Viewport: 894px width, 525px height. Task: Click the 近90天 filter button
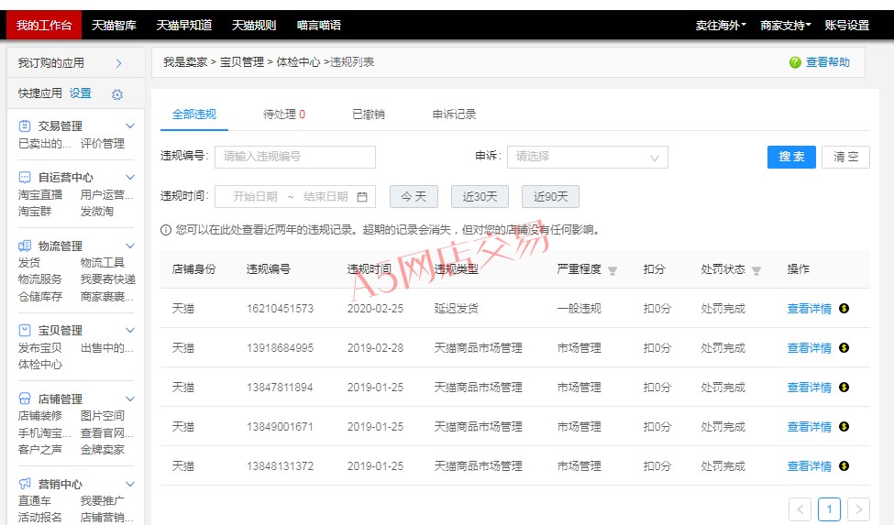550,196
